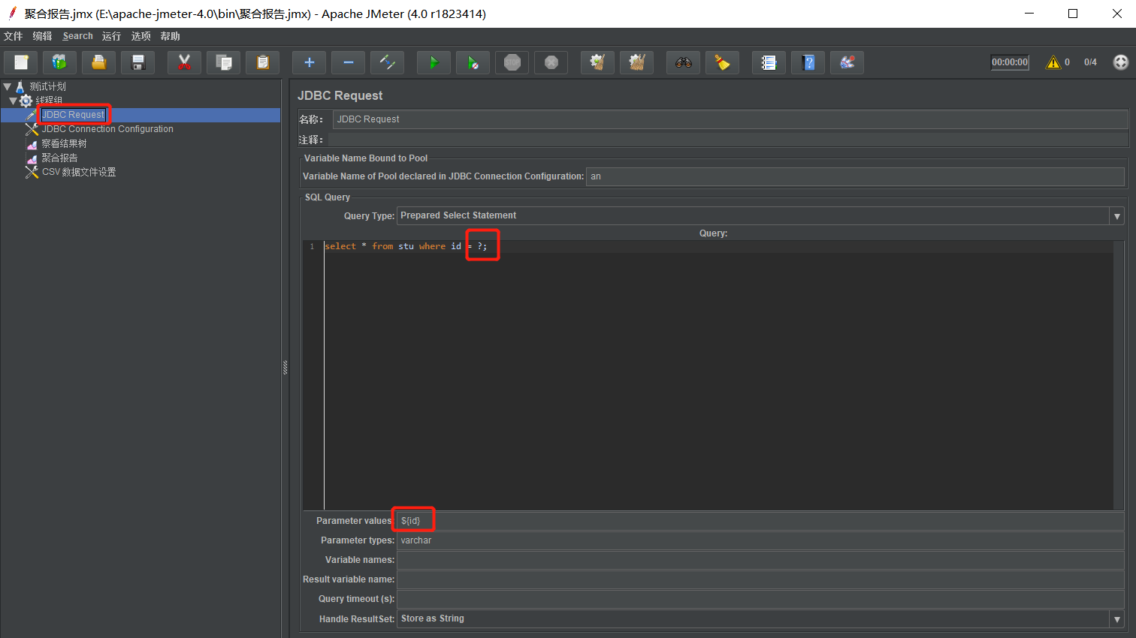
Task: Click the elapsed time 00:00:00 display
Action: click(1010, 62)
